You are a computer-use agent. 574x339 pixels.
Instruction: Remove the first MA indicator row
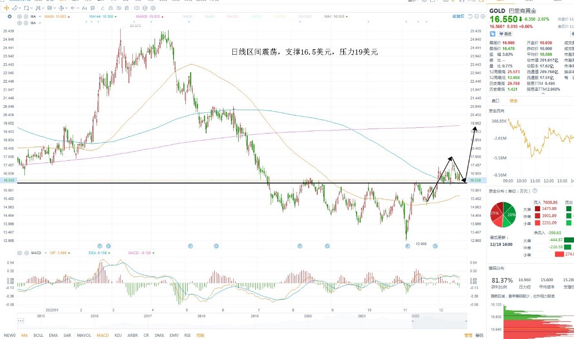[x=26, y=17]
